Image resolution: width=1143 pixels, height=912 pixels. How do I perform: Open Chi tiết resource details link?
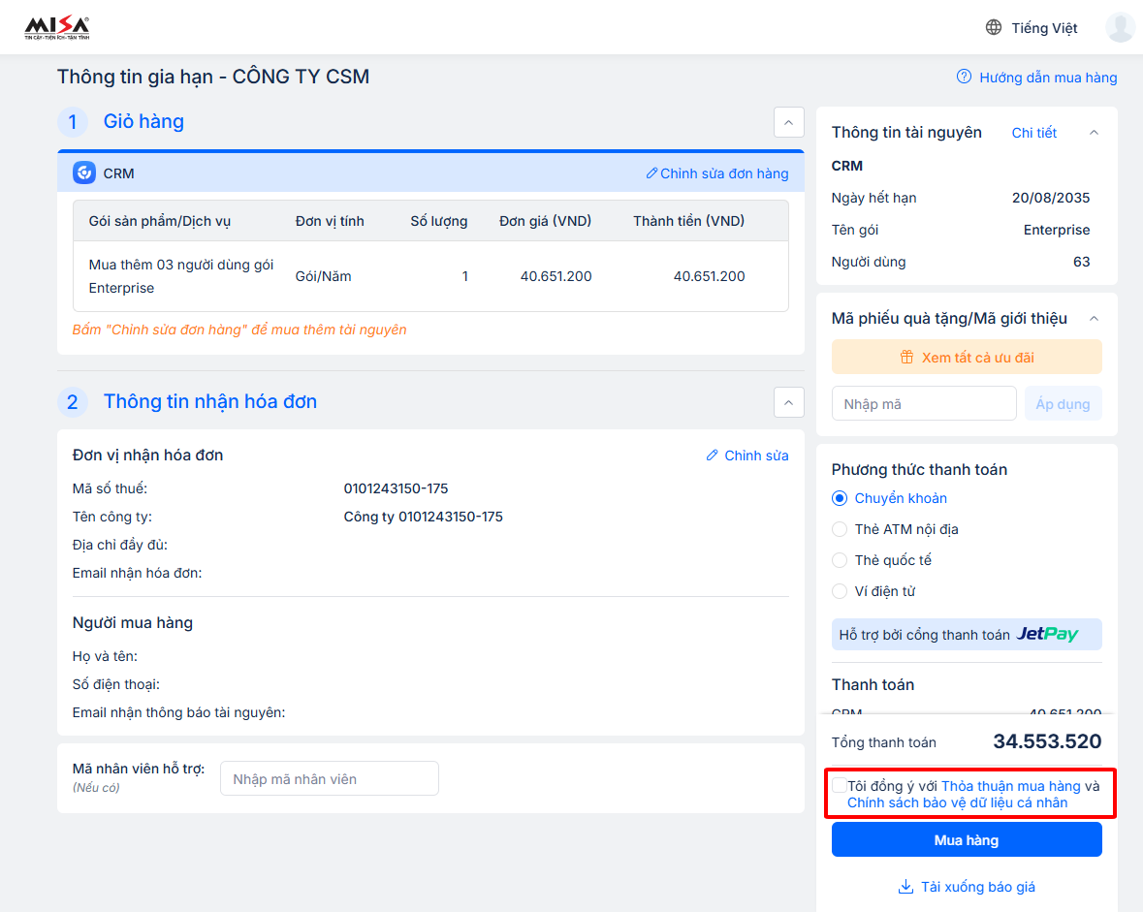pos(1033,133)
